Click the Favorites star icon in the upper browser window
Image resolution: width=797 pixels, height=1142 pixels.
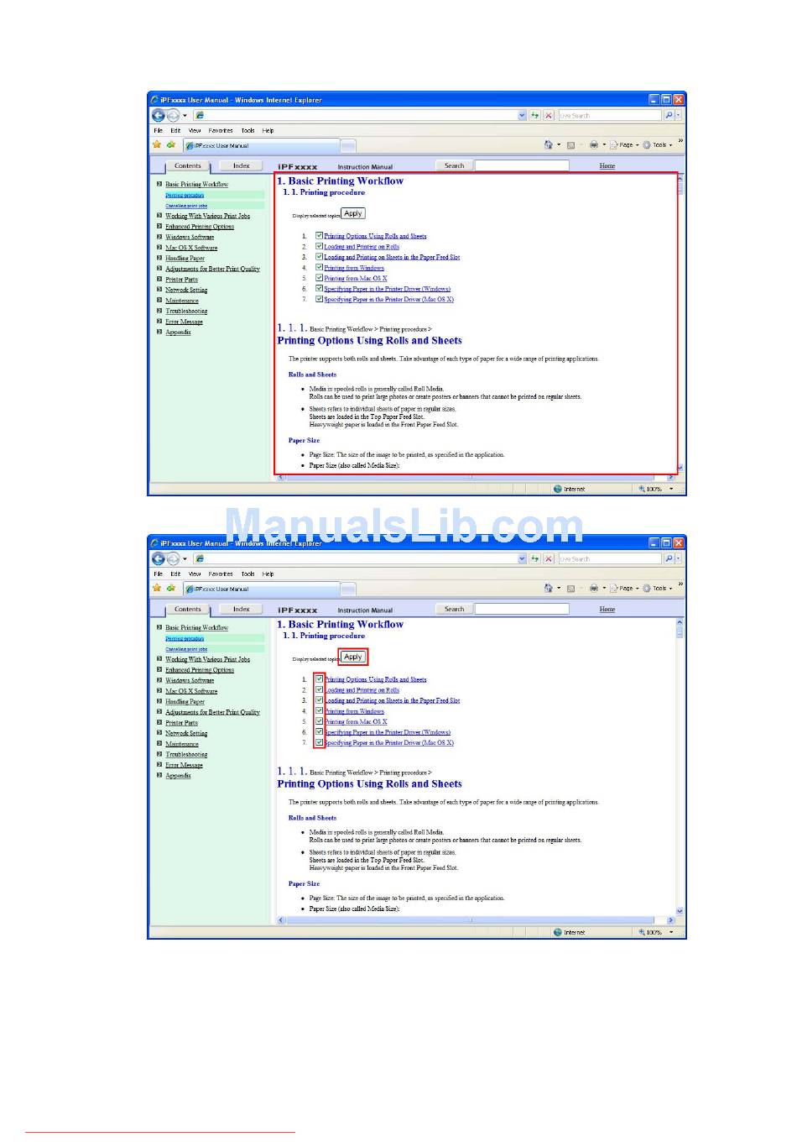click(x=157, y=144)
